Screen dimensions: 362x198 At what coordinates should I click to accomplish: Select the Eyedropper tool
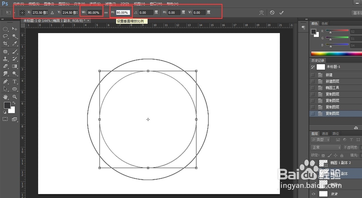coord(14,43)
